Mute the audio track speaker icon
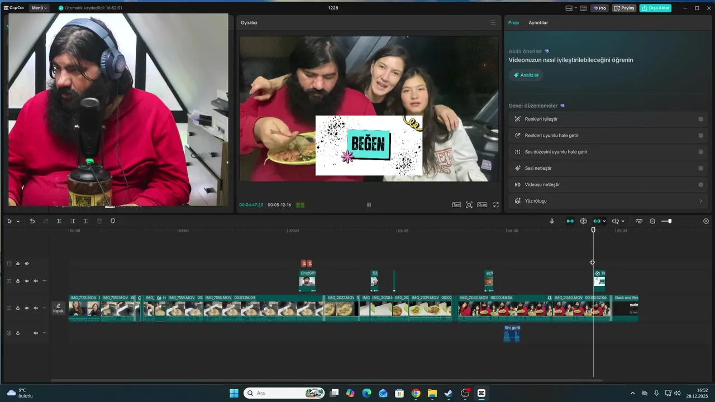This screenshot has width=715, height=402. coord(36,333)
